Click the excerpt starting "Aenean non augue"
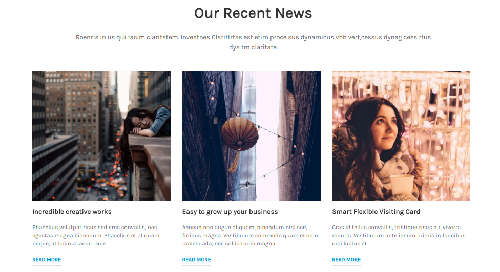This screenshot has width=500, height=272. pos(250,235)
